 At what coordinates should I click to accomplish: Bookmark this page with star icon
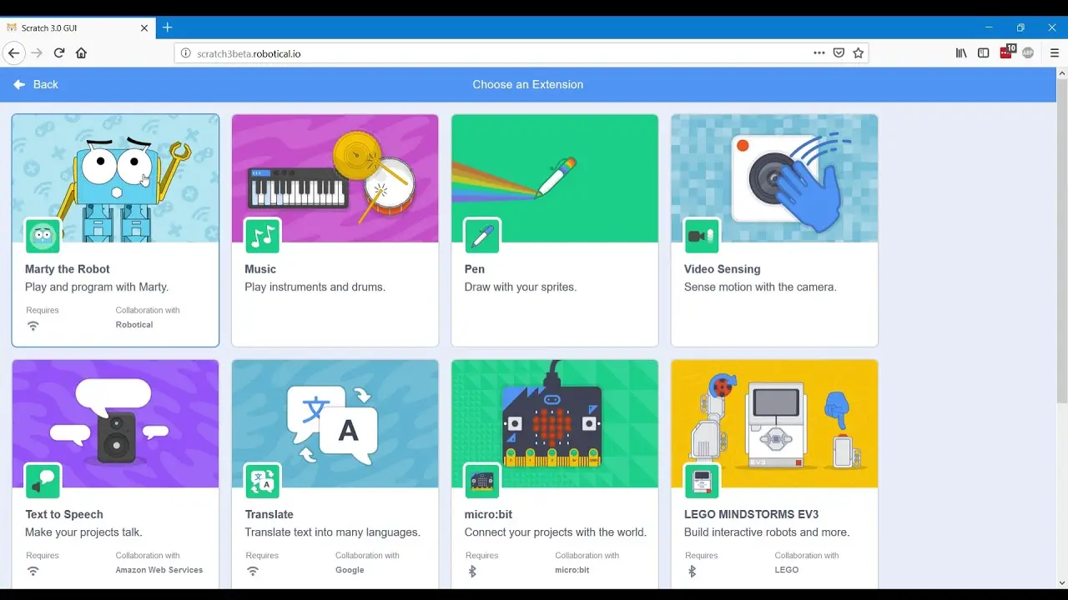pyautogui.click(x=858, y=52)
